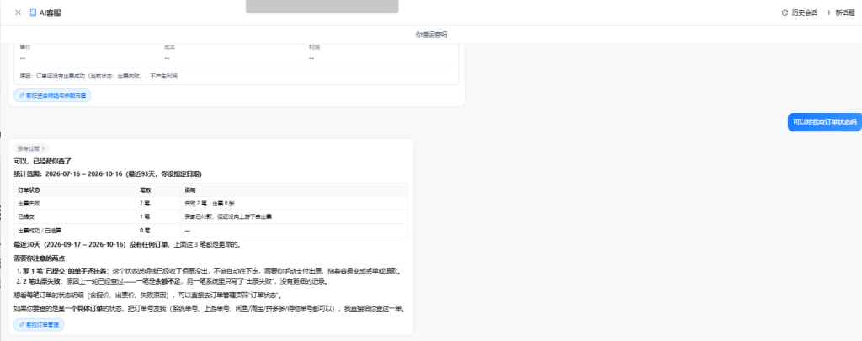Click the 2 笔 count cell

(158, 203)
